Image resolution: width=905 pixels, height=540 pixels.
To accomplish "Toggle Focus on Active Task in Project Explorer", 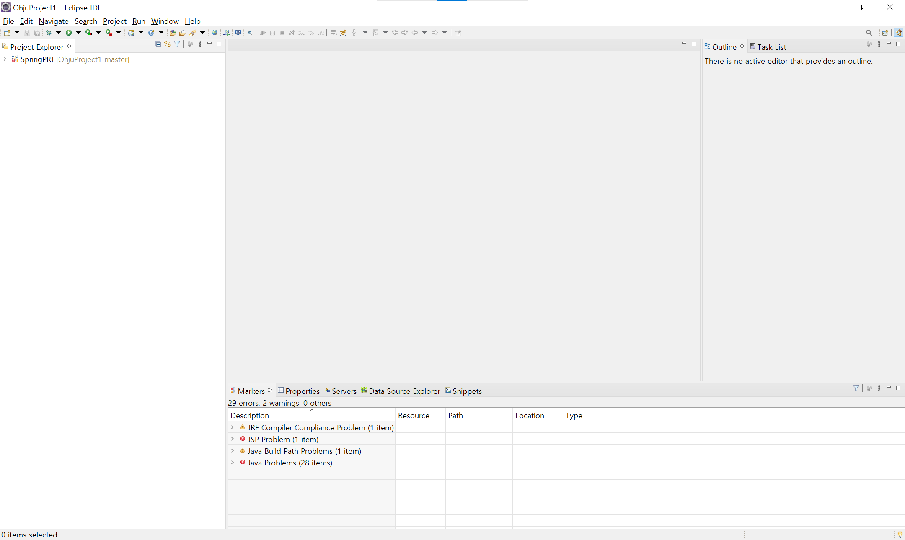I will 190,44.
